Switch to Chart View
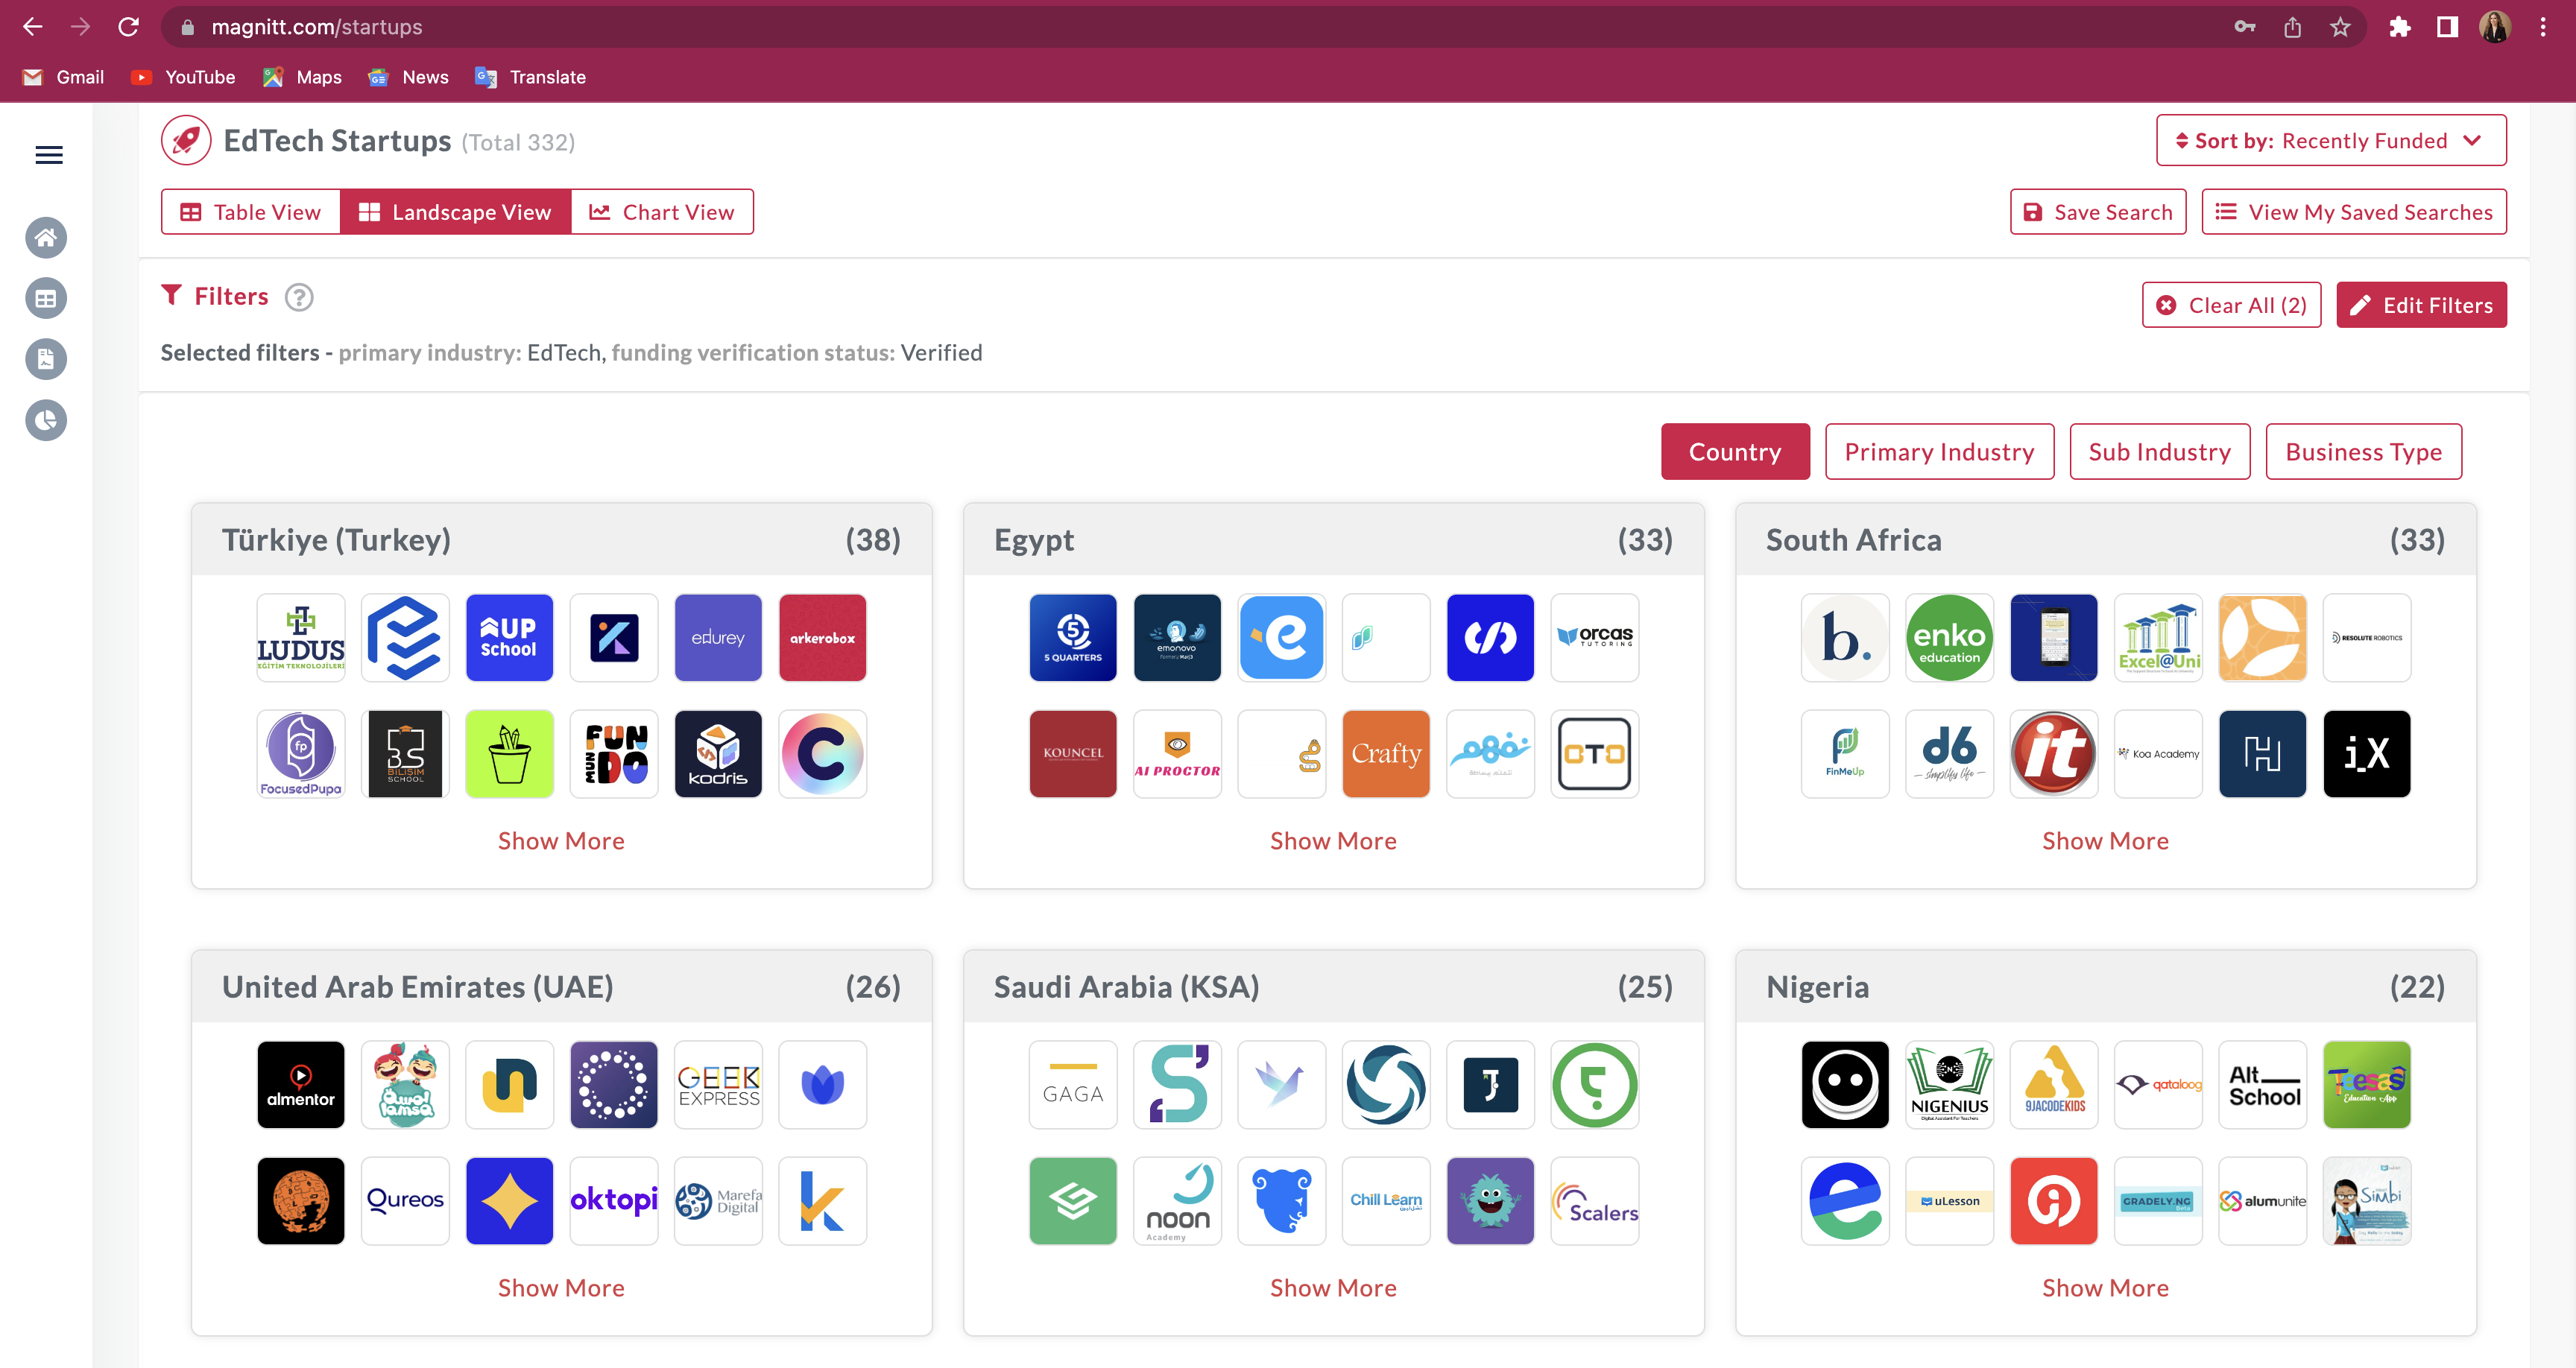 662,212
